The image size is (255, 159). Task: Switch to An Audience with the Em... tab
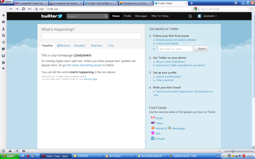[66, 3]
